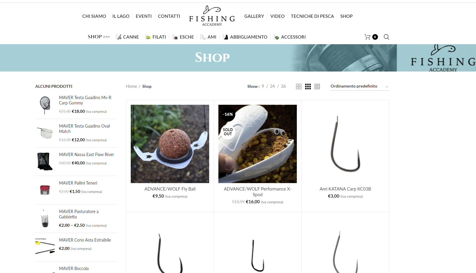Open the CANNE category with rod icon
This screenshot has width=476, height=273.
pyautogui.click(x=127, y=37)
